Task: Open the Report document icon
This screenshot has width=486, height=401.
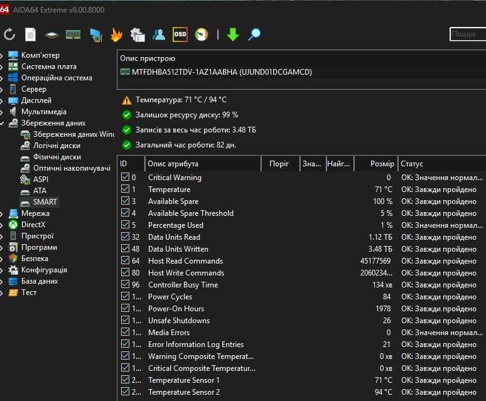Action: (30, 35)
